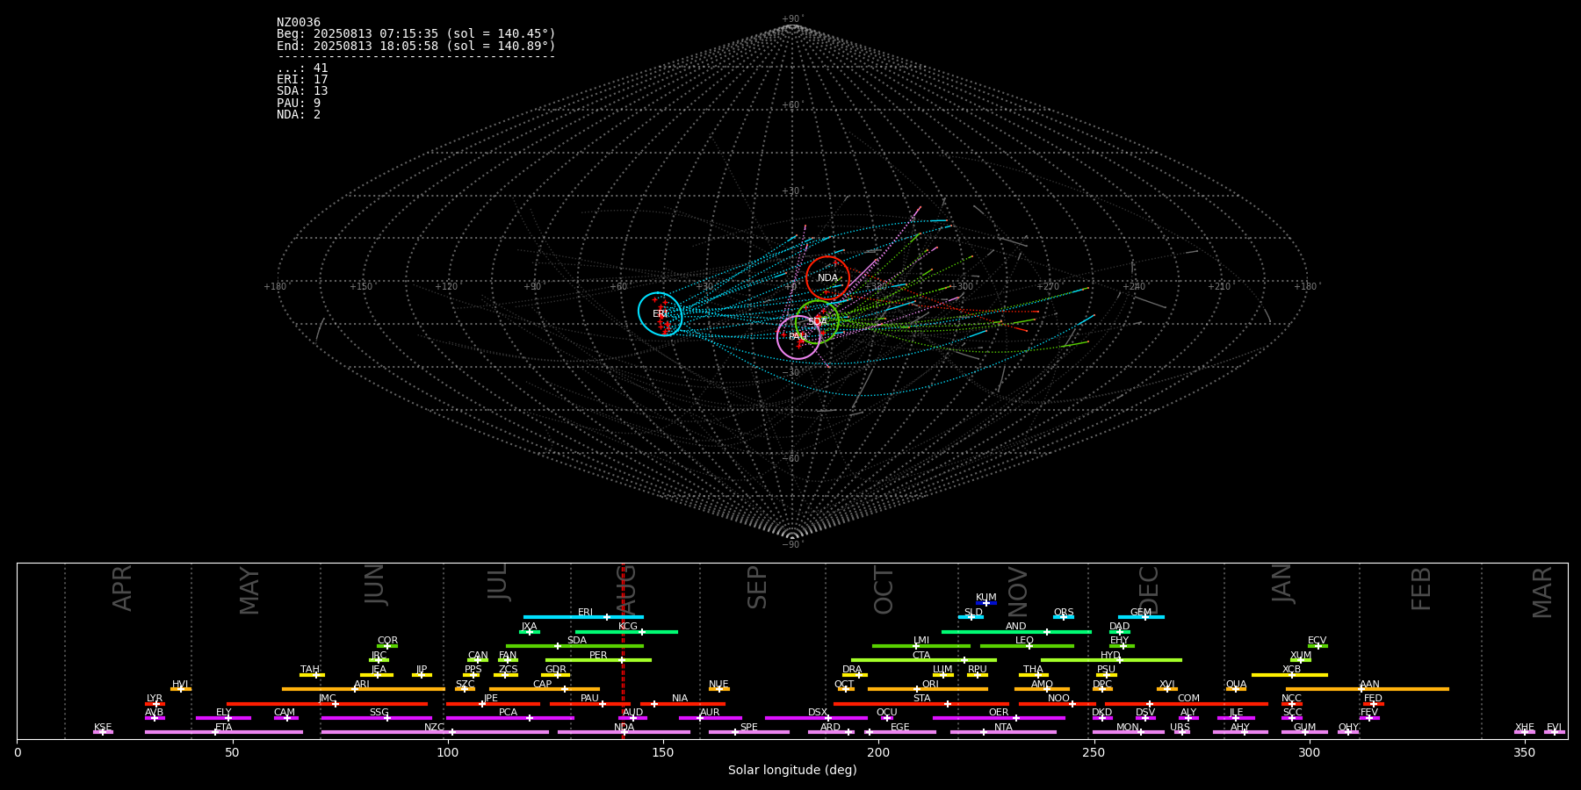Click the ORI shower bar

928,689
